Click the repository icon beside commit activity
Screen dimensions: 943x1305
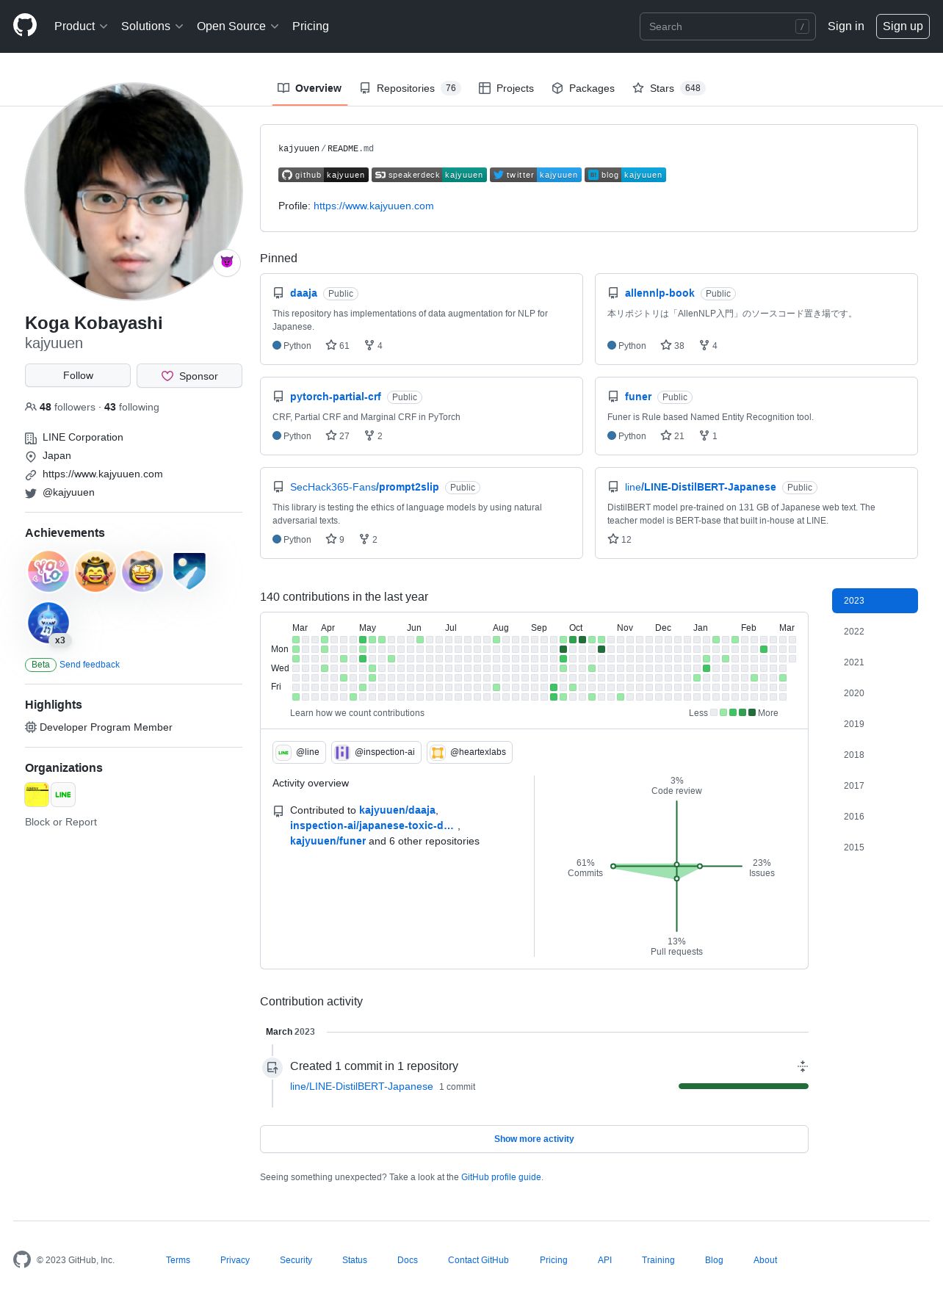[272, 1067]
